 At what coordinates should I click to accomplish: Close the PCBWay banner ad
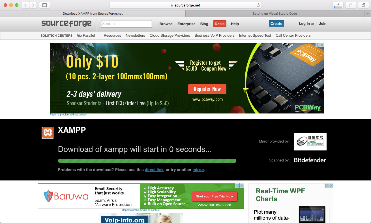322,45
